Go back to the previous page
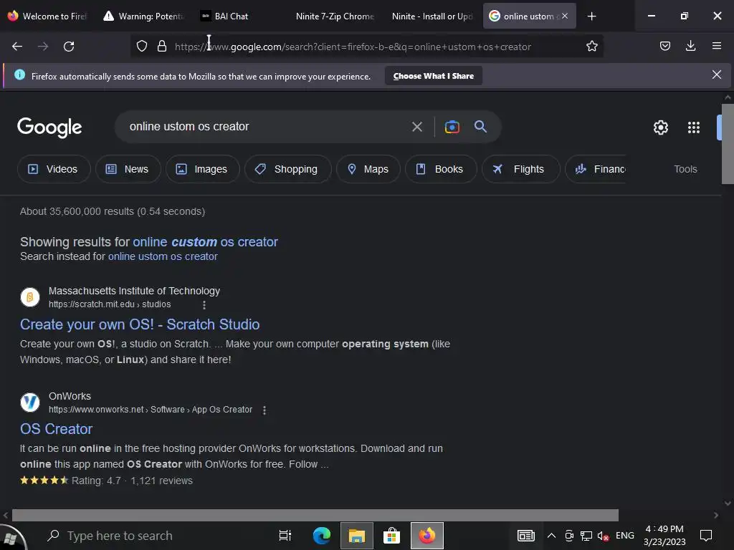This screenshot has width=734, height=550. point(17,47)
